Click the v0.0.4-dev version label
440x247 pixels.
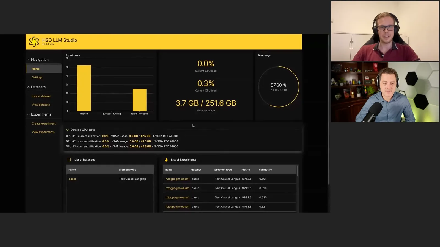coord(48,44)
